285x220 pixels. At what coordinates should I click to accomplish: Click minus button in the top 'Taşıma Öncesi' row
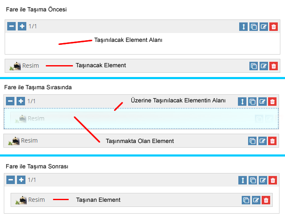(x=11, y=26)
